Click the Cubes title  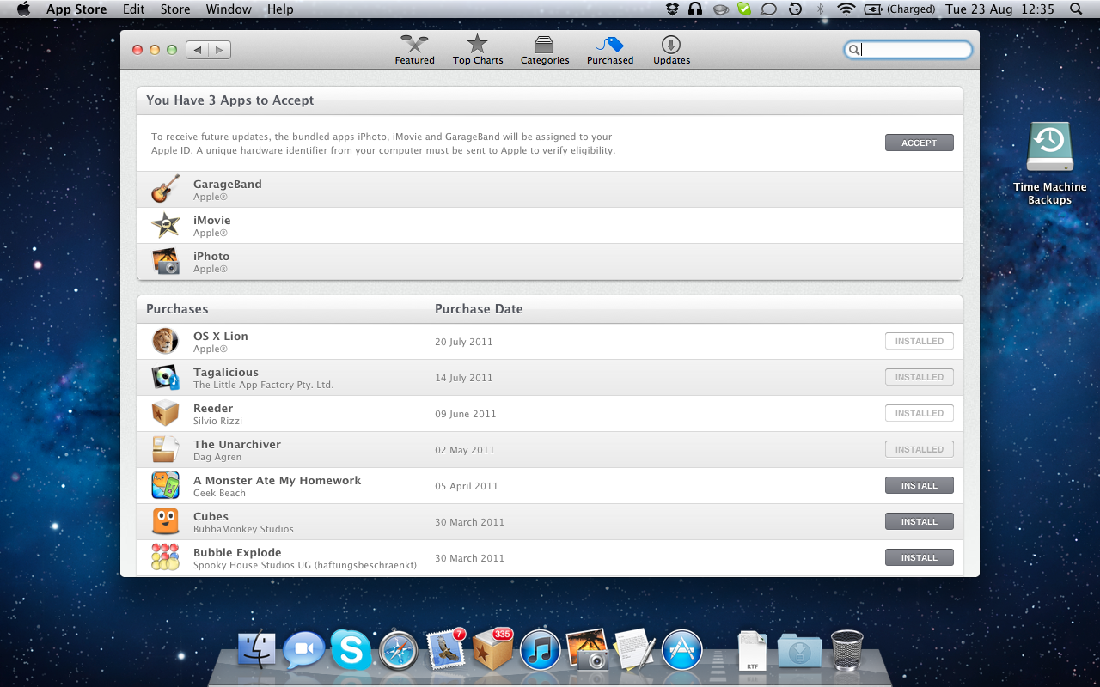(211, 517)
